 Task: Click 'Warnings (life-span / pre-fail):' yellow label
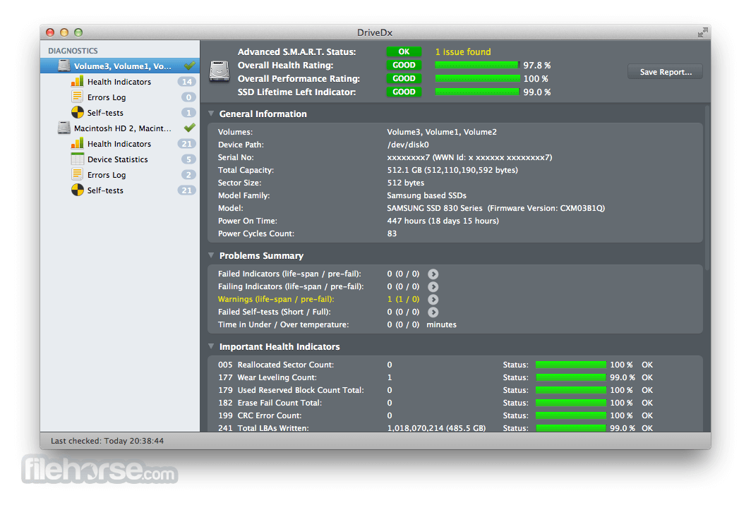276,299
